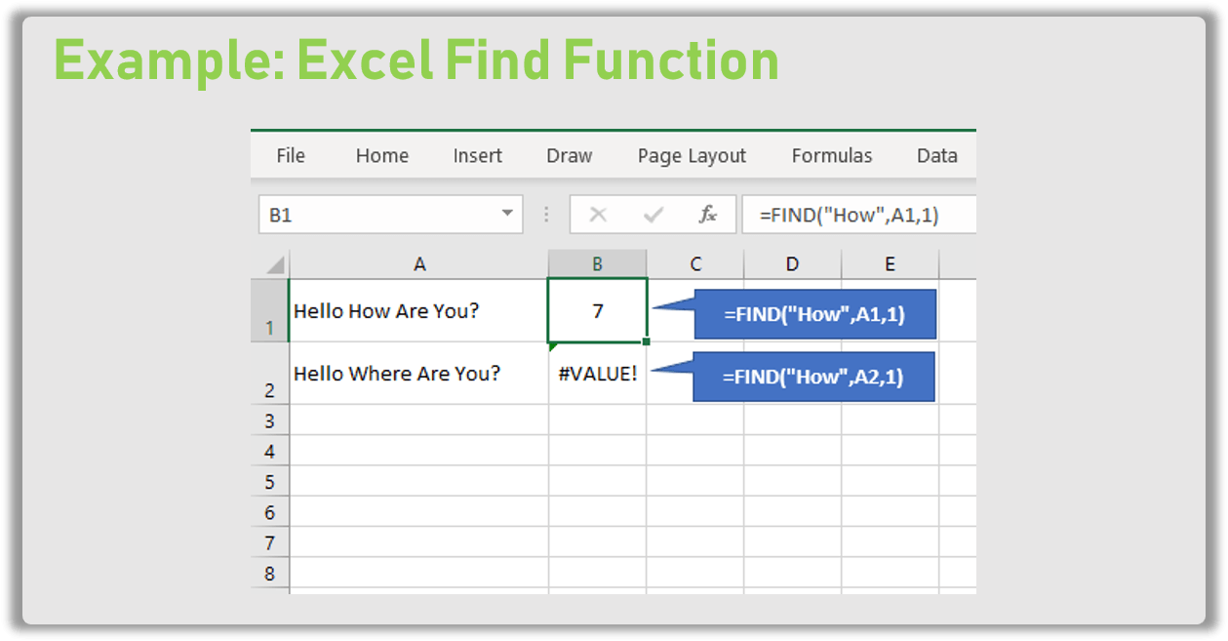
Task: Open column D header dropdown area
Action: 792,263
